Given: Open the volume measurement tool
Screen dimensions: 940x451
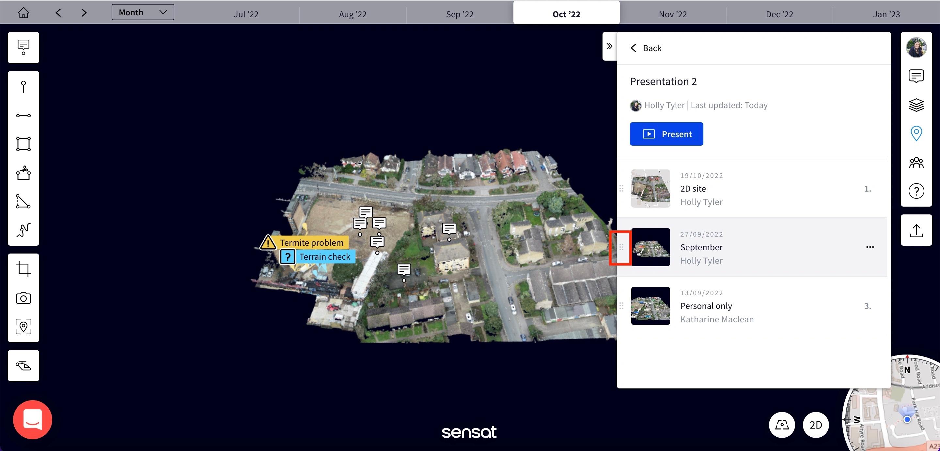Looking at the screenshot, I should 23,173.
